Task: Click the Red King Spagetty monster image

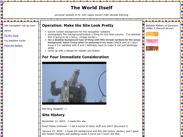Action: click(x=74, y=83)
